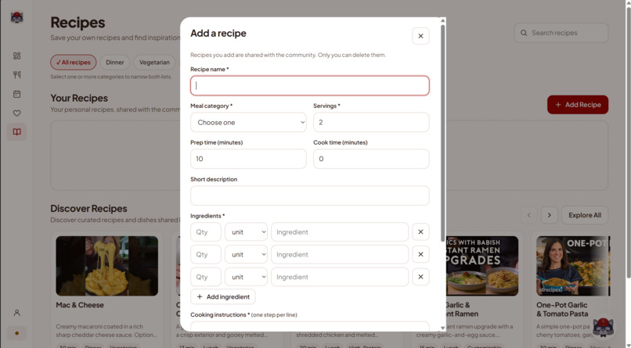The height and width of the screenshot is (348, 631).
Task: Open the heart favorites sidebar icon
Action: click(x=16, y=113)
